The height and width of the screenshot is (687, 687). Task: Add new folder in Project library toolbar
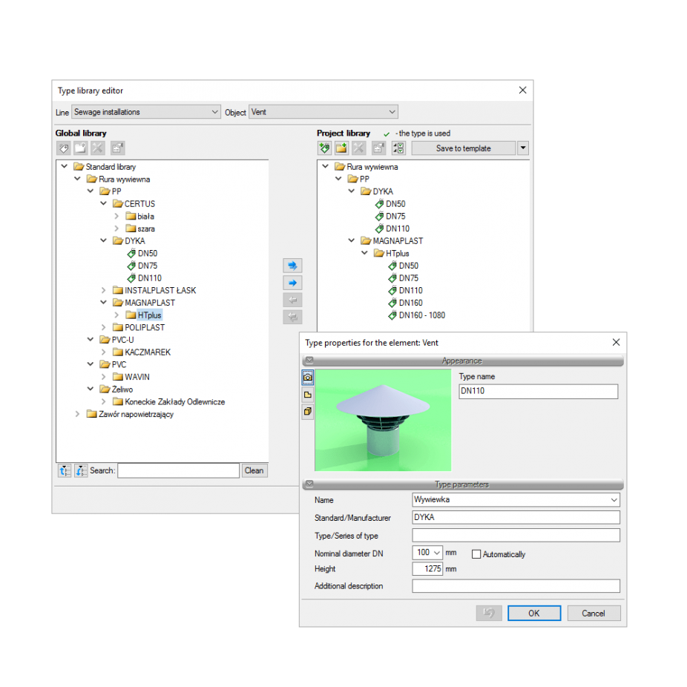coord(341,148)
